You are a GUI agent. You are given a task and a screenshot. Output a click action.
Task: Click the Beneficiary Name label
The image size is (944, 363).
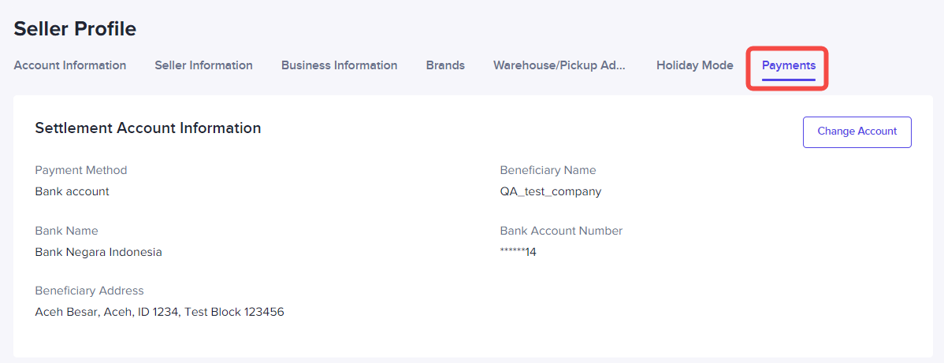(x=548, y=170)
